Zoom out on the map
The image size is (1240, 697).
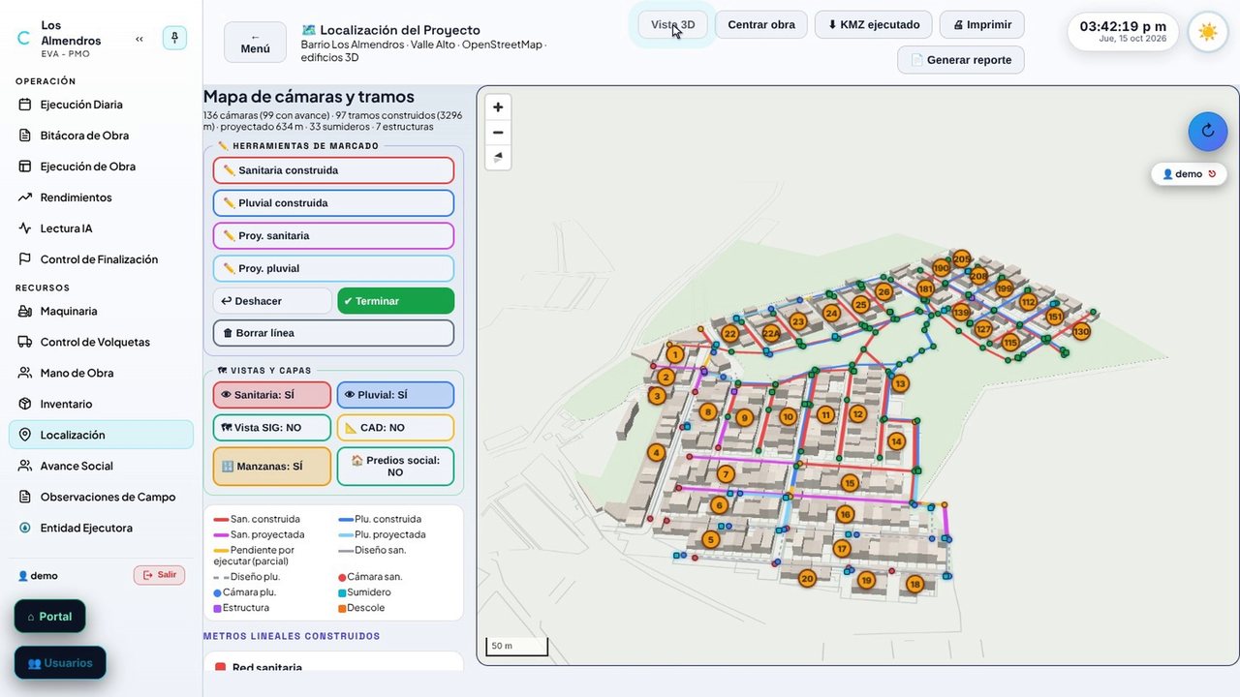point(498,133)
